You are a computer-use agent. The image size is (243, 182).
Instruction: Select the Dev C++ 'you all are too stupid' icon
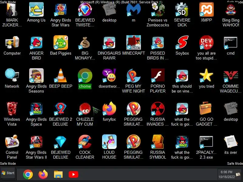[207, 42]
